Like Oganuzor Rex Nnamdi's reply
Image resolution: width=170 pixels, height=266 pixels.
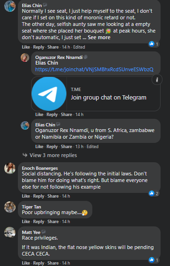39,115
